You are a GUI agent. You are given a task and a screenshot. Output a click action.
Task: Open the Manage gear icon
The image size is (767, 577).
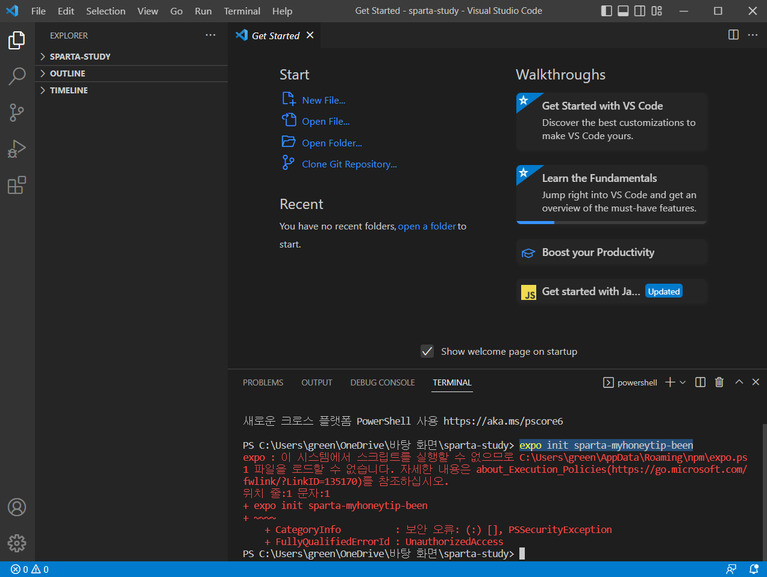pos(17,543)
